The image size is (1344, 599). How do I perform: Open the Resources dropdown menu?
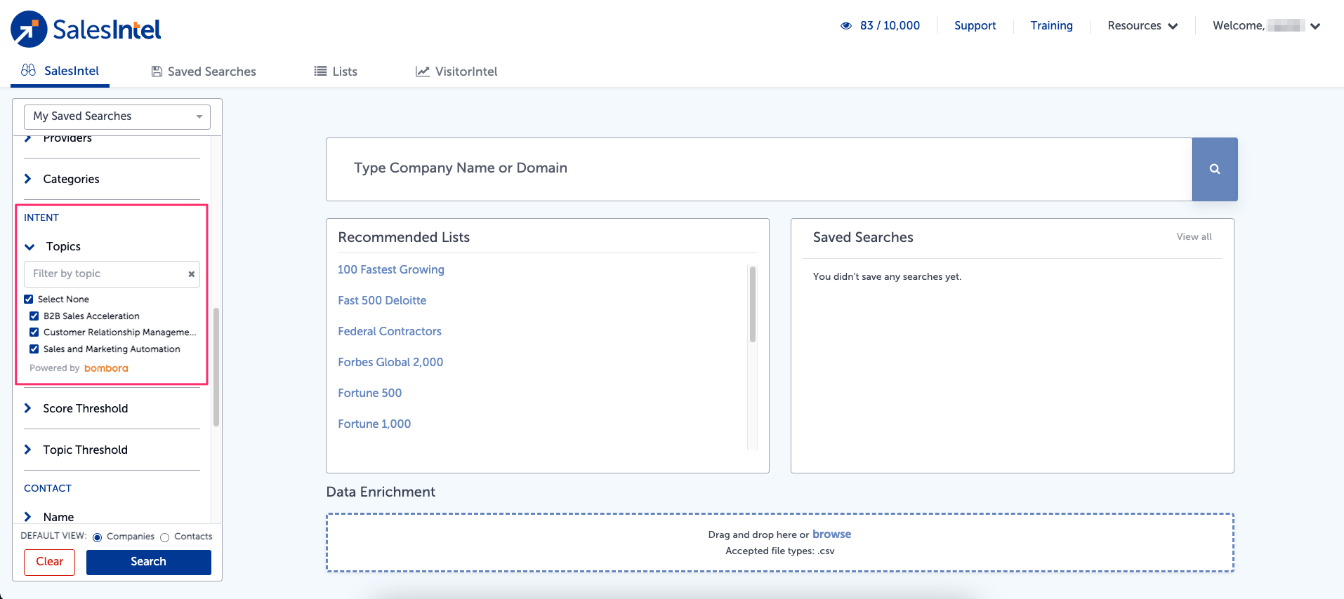(x=1142, y=26)
